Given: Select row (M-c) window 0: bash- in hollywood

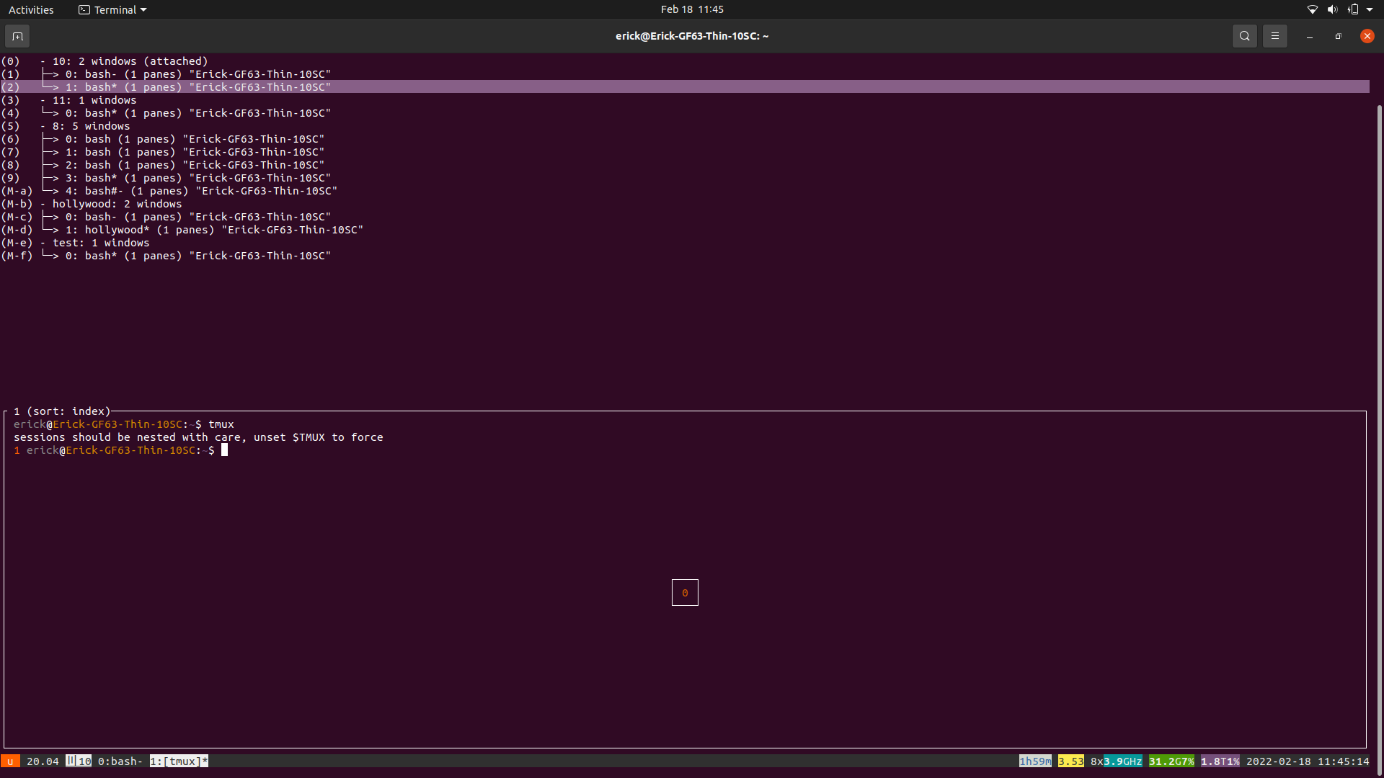Looking at the screenshot, I should pos(685,217).
